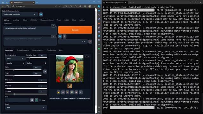The width and height of the screenshot is (203, 114).
Task: Switch to the Textual Inversion tab
Action: pos(23,50)
